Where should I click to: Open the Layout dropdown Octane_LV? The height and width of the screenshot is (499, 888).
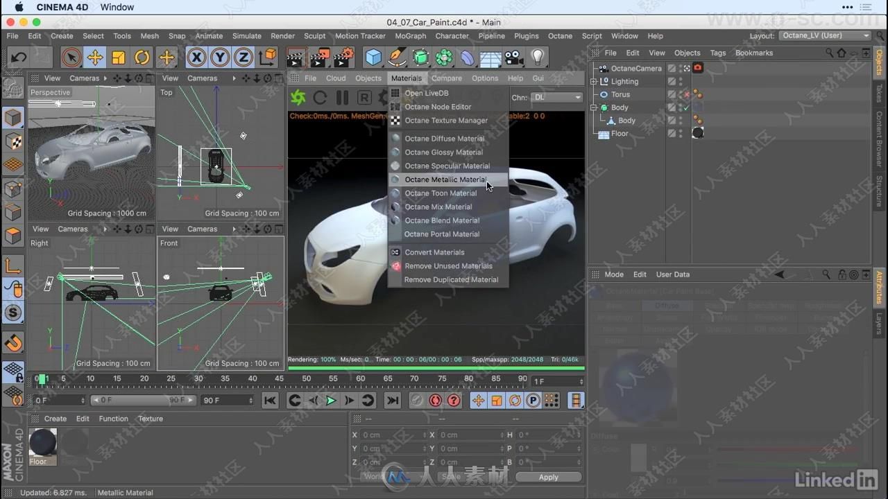tap(825, 35)
